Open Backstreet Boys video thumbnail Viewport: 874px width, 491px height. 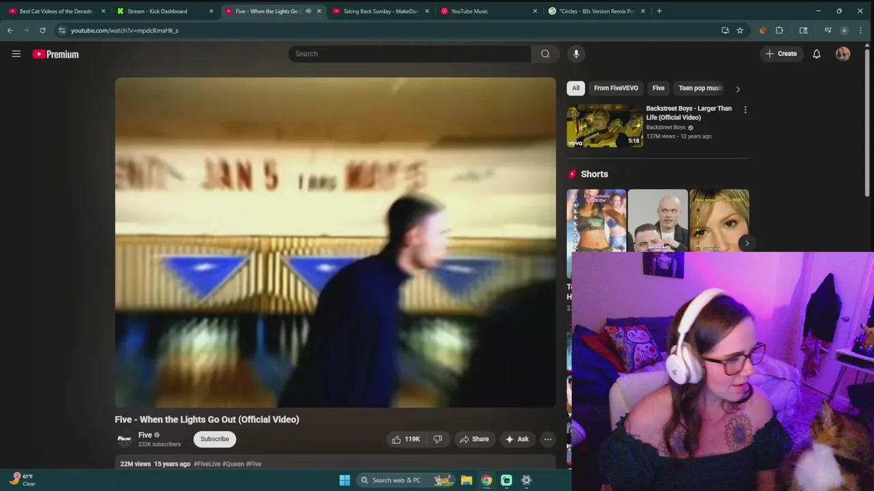click(605, 125)
